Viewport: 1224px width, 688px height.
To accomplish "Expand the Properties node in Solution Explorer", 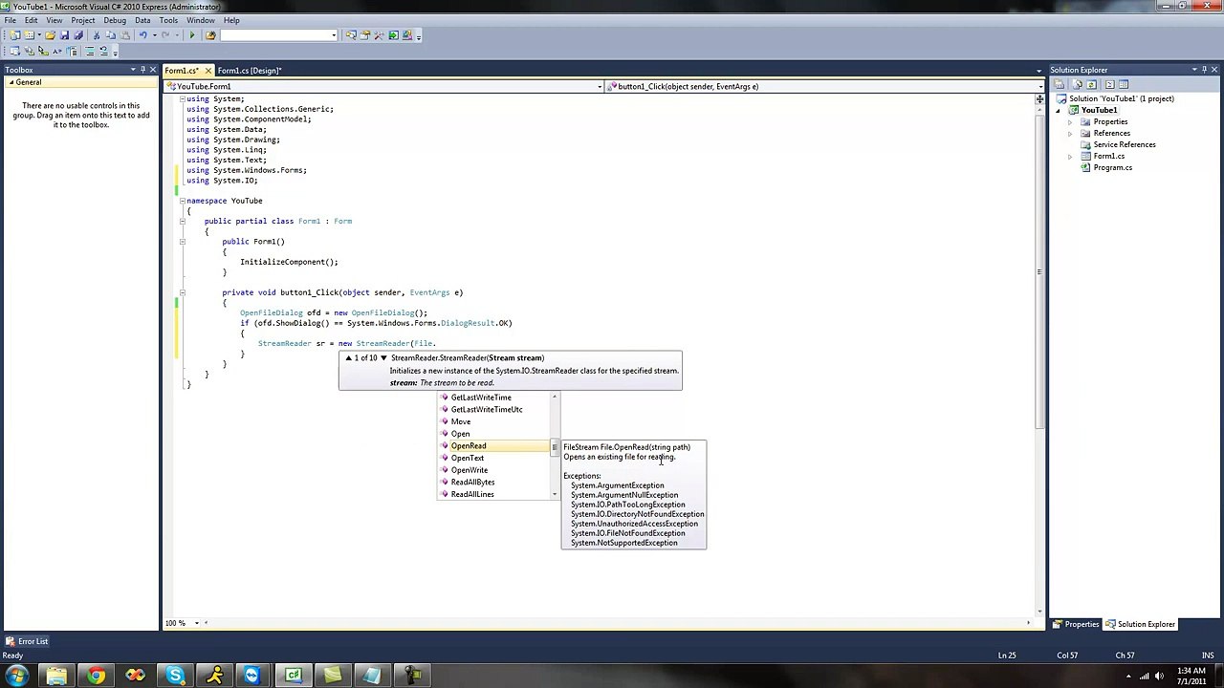I will pos(1070,122).
